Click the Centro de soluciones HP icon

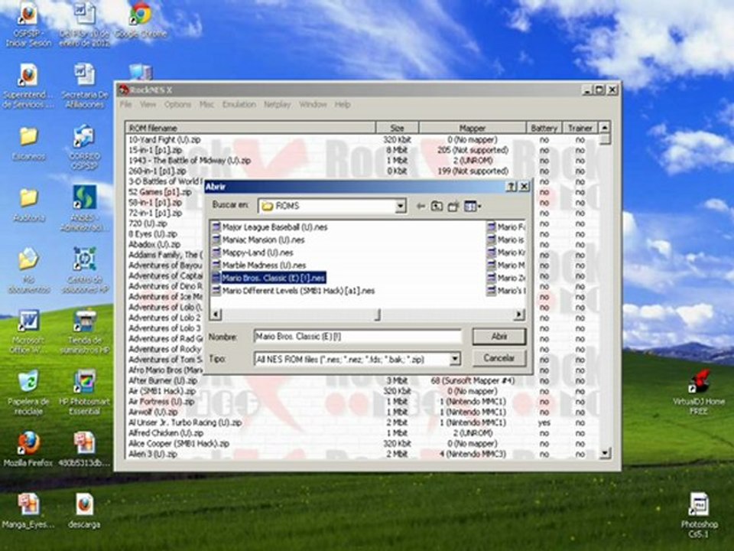click(x=85, y=270)
